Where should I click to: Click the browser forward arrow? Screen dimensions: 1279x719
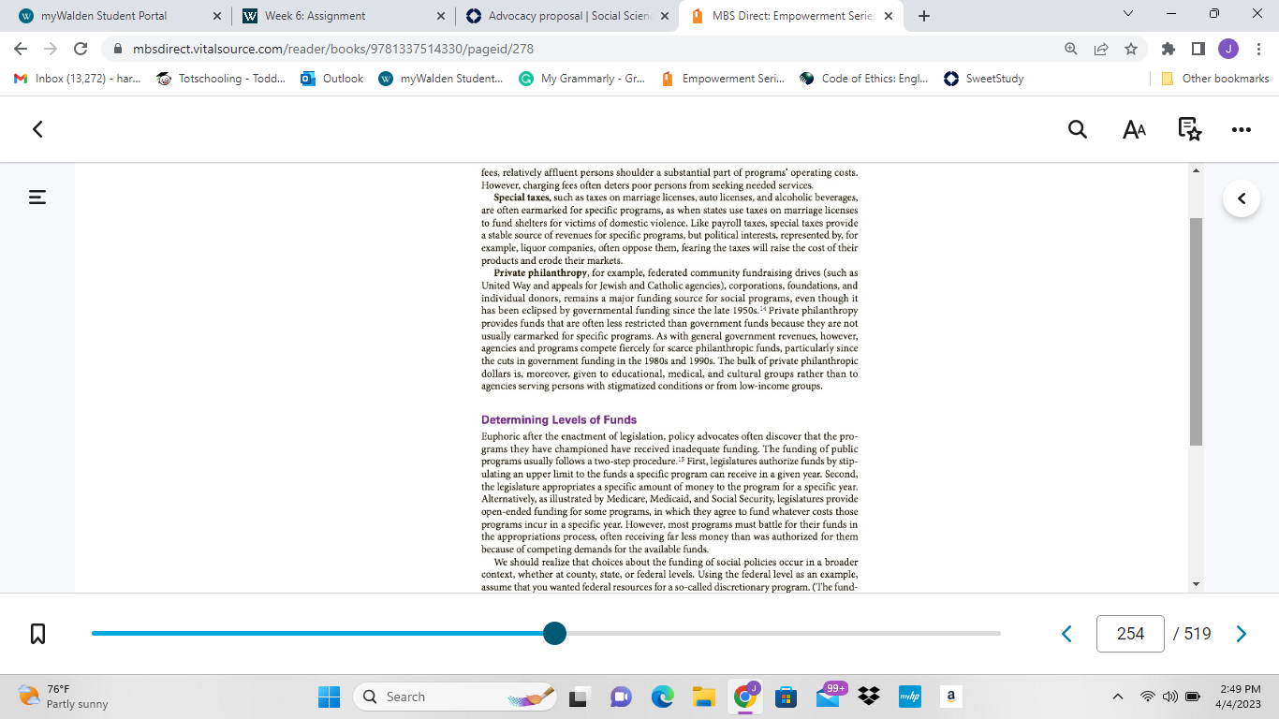point(51,49)
